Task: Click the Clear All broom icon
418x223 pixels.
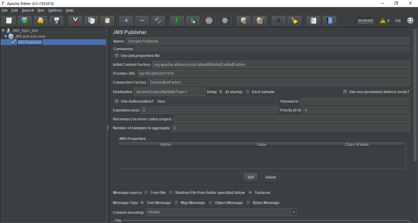Action: click(260, 21)
